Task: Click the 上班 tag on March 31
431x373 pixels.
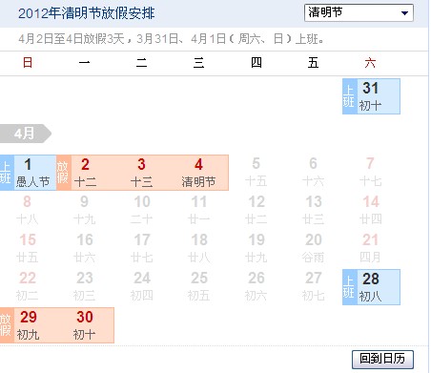Action: (350, 96)
